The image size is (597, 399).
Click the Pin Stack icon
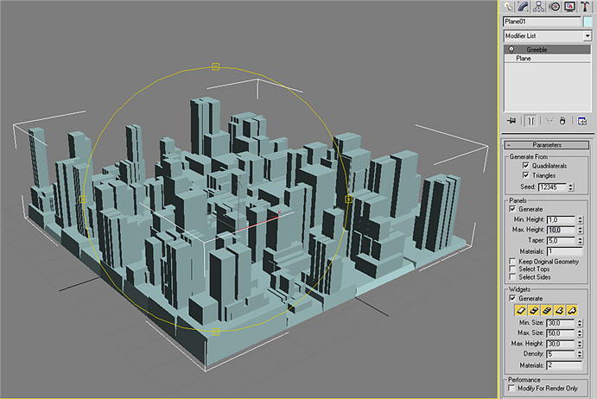pos(511,121)
